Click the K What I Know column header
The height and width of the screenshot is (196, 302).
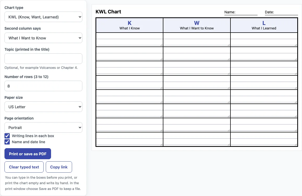point(129,25)
